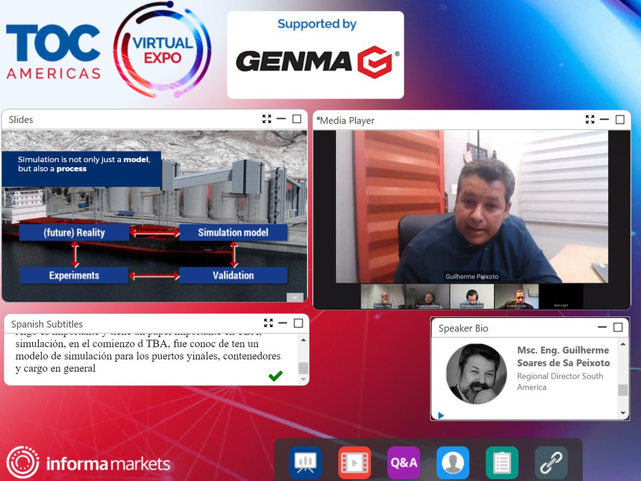This screenshot has width=641, height=481.
Task: Click the Speaker Bio scrollbar thumb
Action: click(623, 390)
